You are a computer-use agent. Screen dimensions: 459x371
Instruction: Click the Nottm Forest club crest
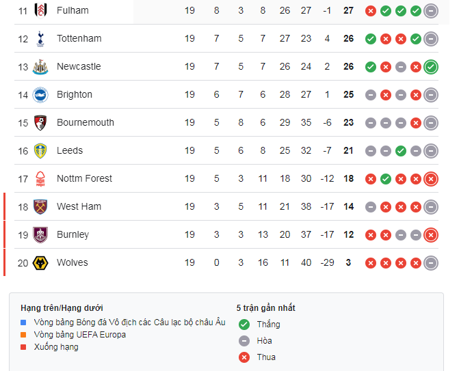(x=40, y=178)
